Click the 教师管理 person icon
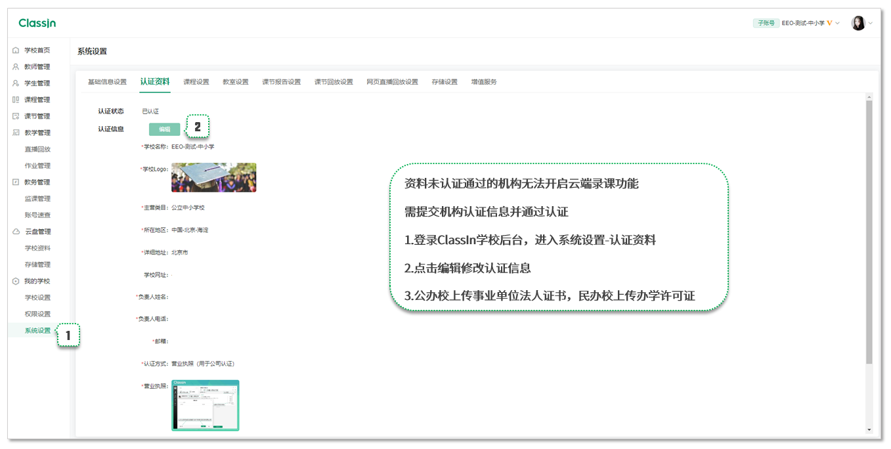Viewport: 891px width, 449px height. coord(16,67)
